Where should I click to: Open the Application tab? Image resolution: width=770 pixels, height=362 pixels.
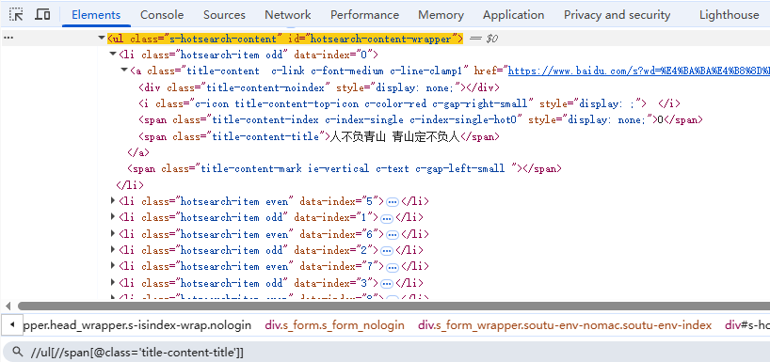click(514, 15)
